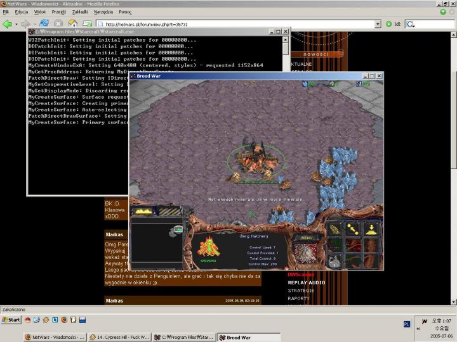The image size is (457, 342).
Task: Click the Stop loading icon in Firefox
Action: (x=58, y=23)
